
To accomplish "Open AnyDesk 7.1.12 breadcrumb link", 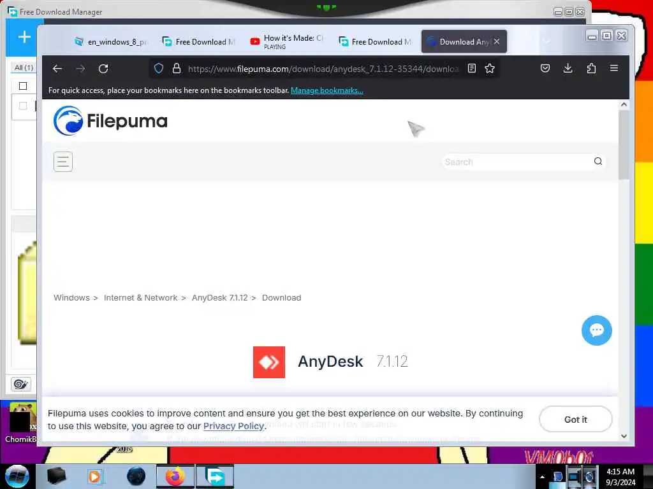I will [220, 298].
